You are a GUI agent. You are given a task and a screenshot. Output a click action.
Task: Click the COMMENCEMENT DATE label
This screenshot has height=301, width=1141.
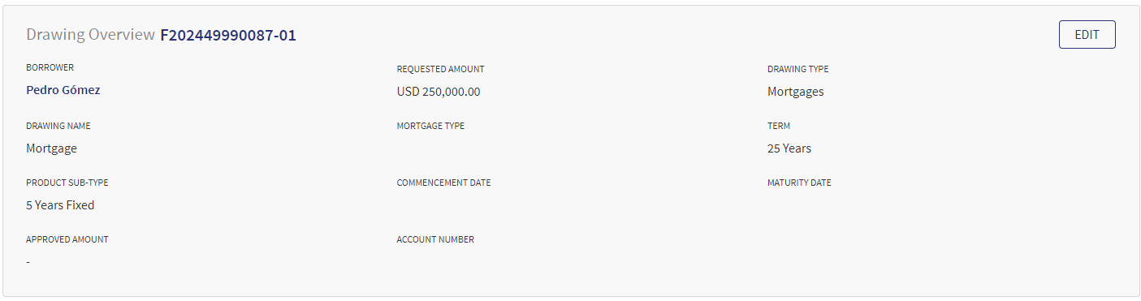point(444,183)
